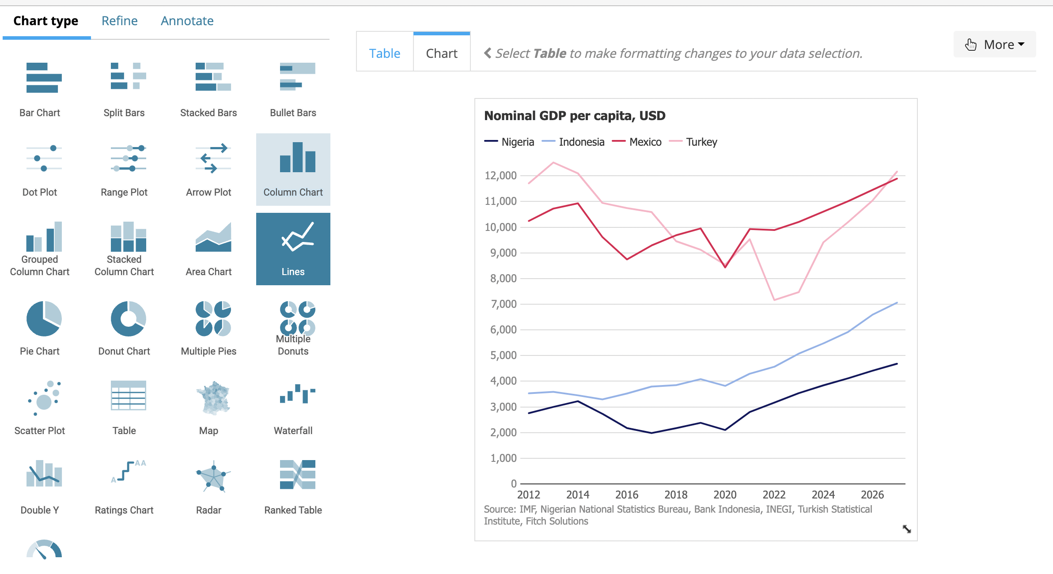
Task: Pick the Radar chart type
Action: (212, 476)
